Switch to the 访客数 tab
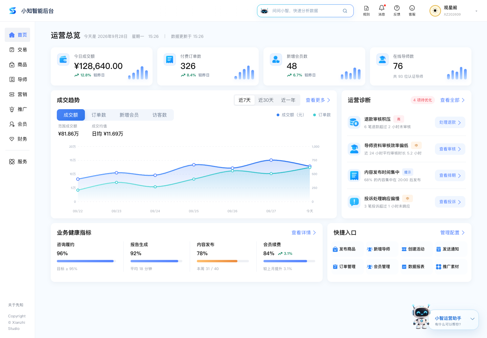Image resolution: width=487 pixels, height=338 pixels. (x=160, y=115)
